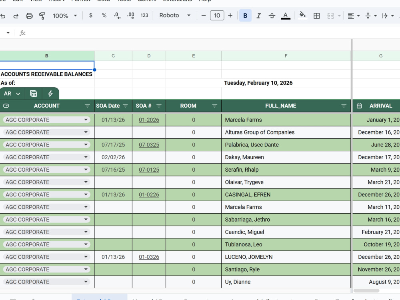Open vertical align options
Image resolution: width=400 pixels, height=300 pixels.
coord(371,16)
